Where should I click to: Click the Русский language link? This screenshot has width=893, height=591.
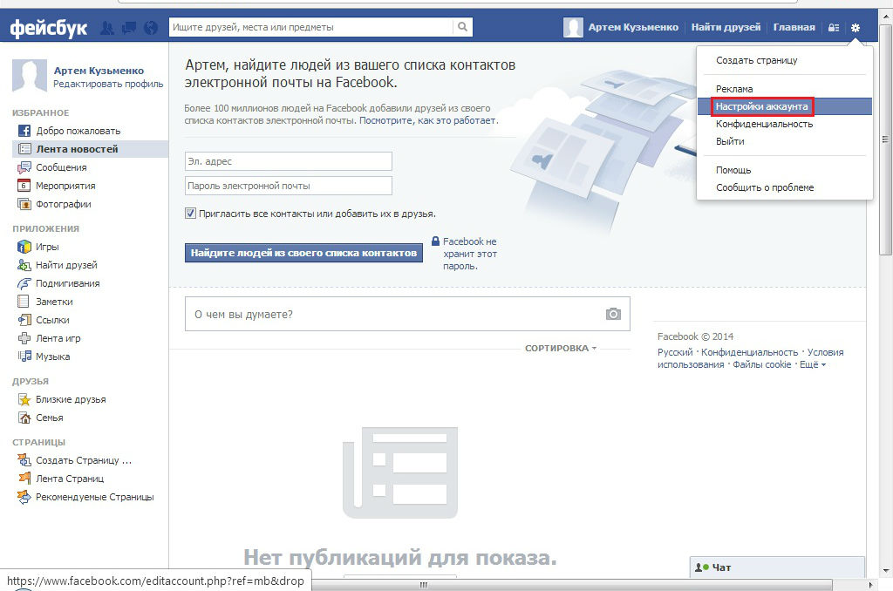pyautogui.click(x=675, y=352)
